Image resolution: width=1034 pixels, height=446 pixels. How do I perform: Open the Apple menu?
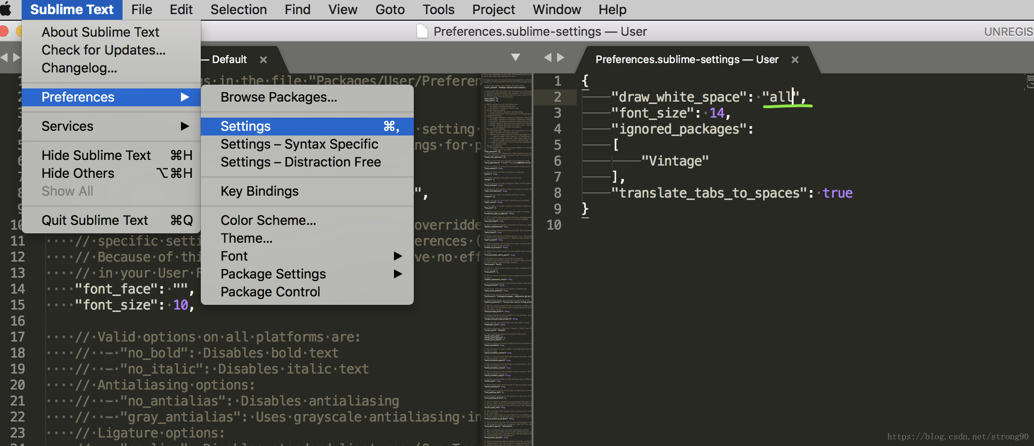(6, 9)
